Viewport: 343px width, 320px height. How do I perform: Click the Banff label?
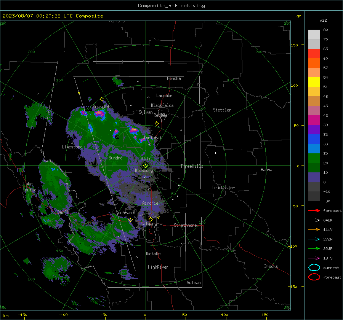click(x=63, y=212)
